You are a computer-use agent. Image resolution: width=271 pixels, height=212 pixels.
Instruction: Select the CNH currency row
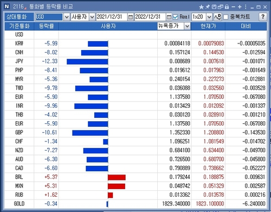(135, 53)
